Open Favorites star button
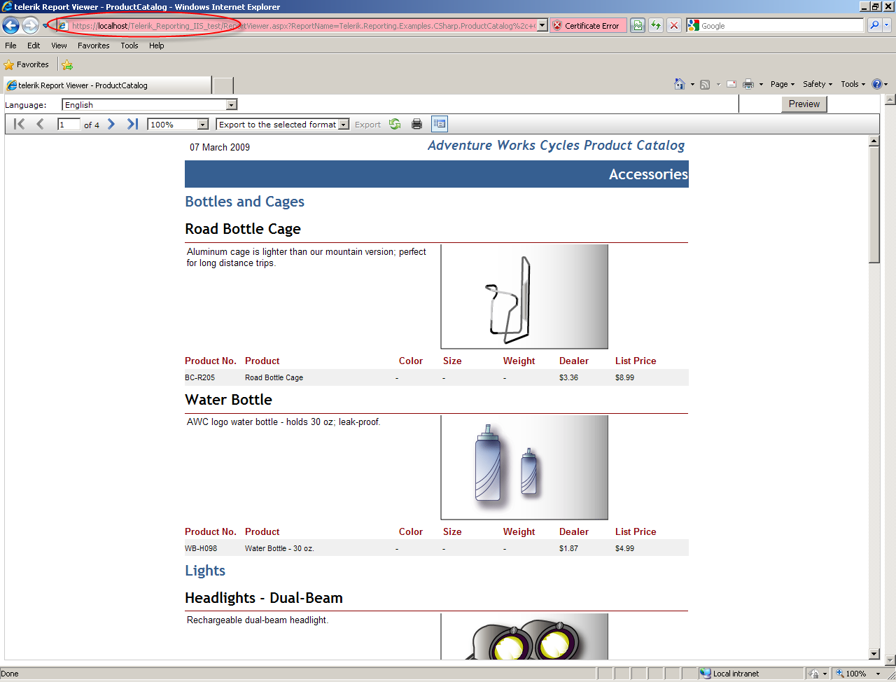 (x=27, y=64)
